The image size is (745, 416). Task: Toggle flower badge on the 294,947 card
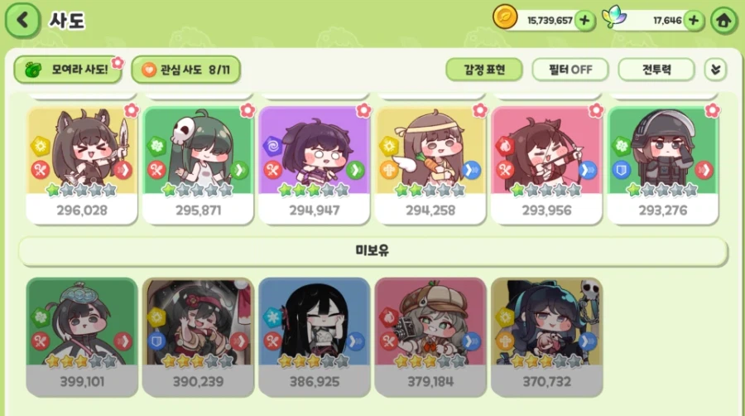coord(363,110)
